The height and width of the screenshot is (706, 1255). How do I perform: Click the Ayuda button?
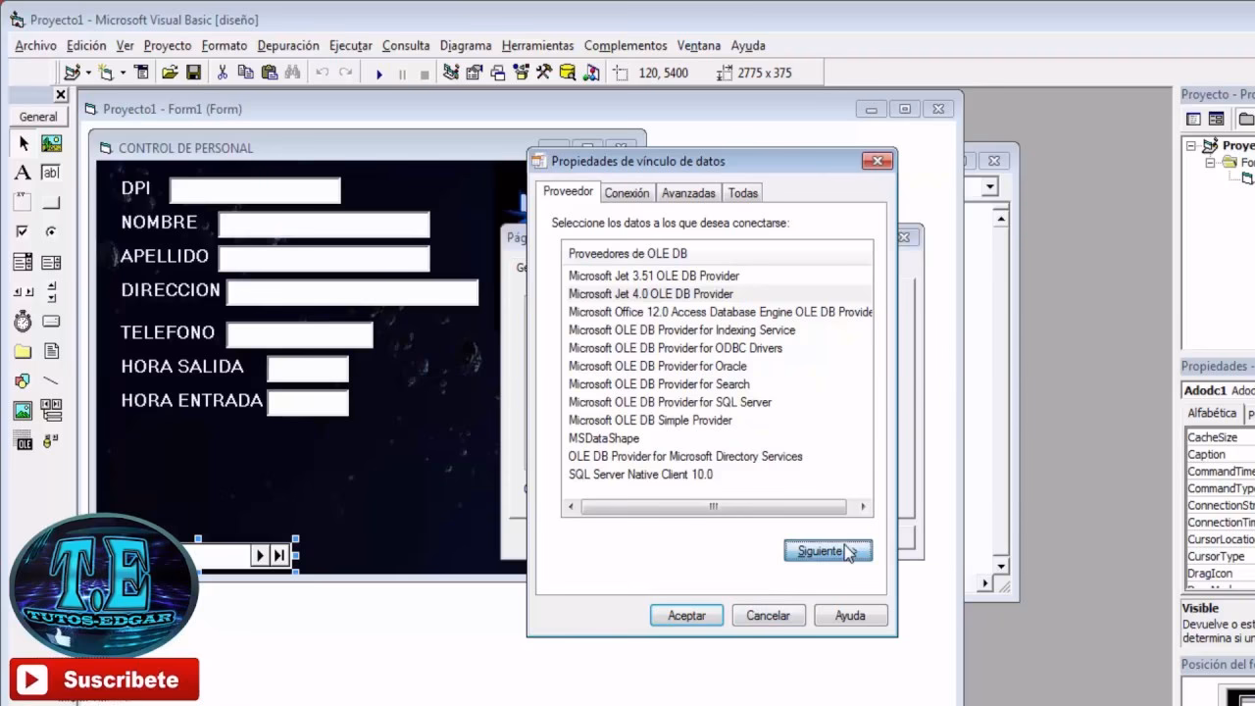pos(850,616)
